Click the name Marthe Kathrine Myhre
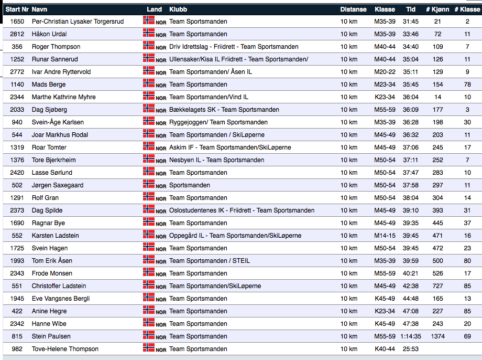This screenshot has height=360, width=482. [x=63, y=97]
